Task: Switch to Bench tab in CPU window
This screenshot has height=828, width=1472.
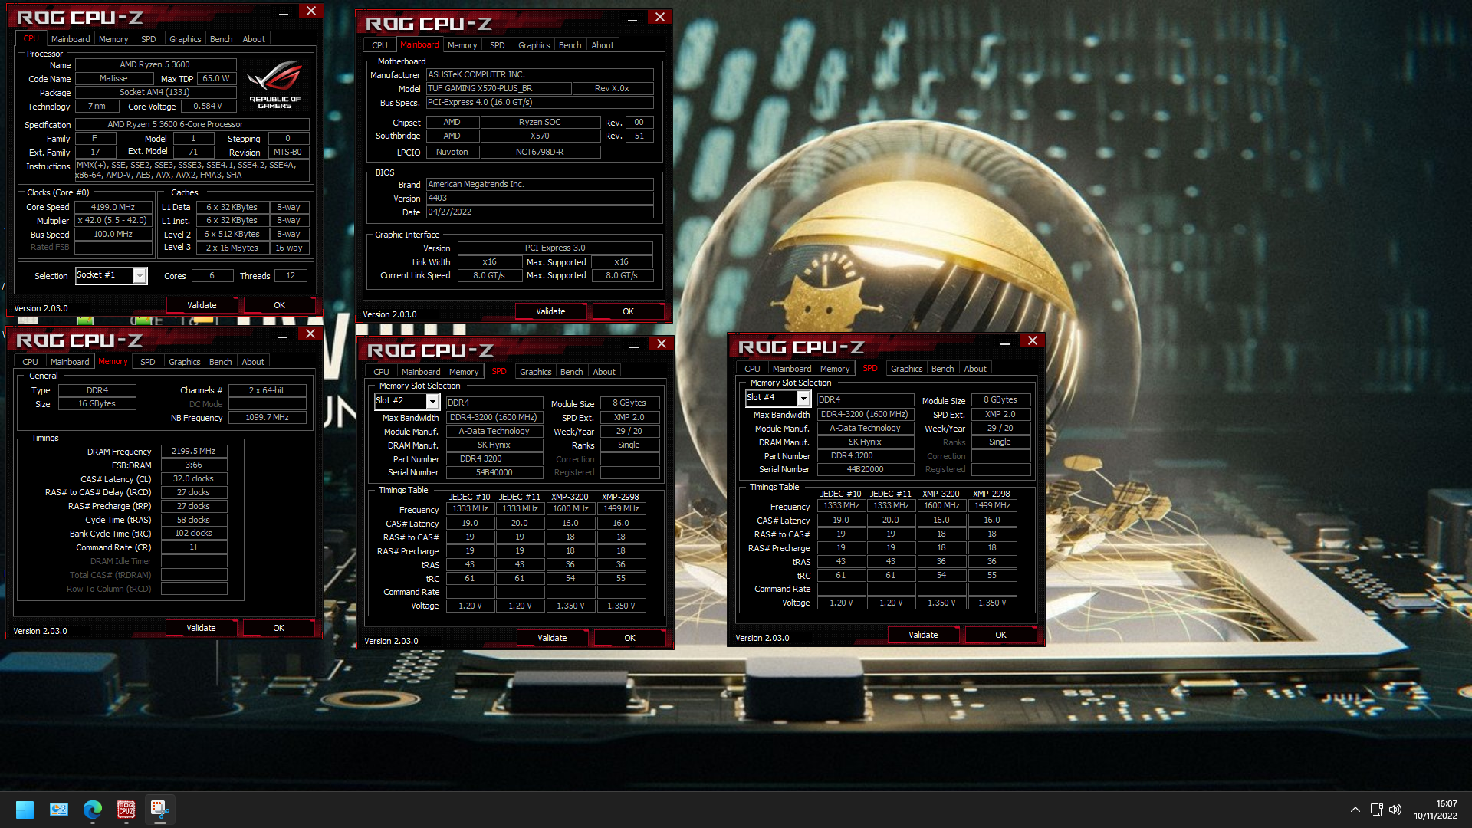Action: click(x=221, y=39)
